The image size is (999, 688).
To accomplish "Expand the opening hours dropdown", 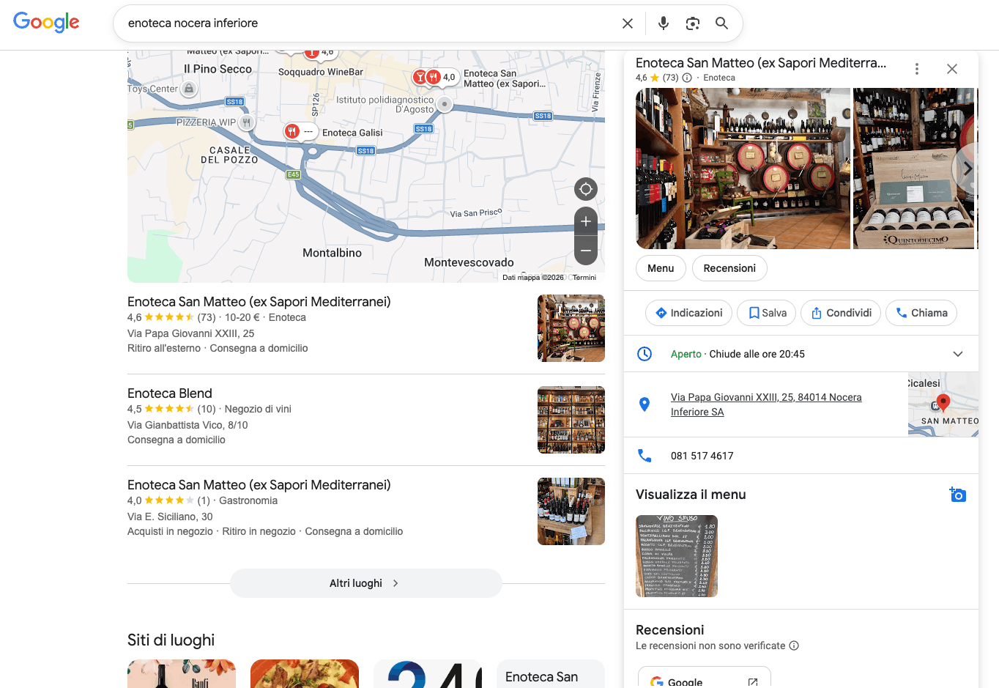I will point(957,354).
